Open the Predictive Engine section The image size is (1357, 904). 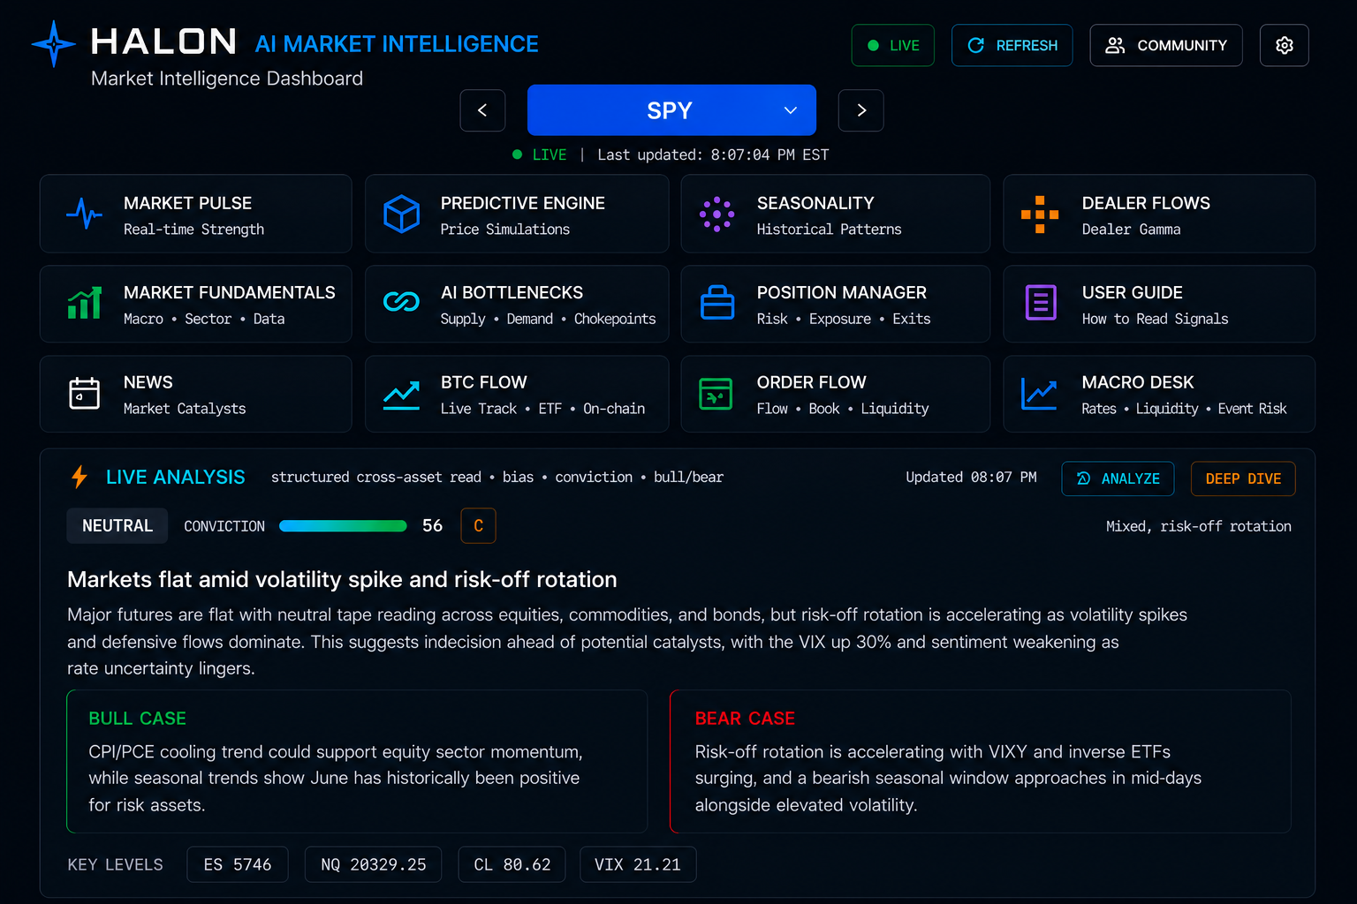point(517,214)
